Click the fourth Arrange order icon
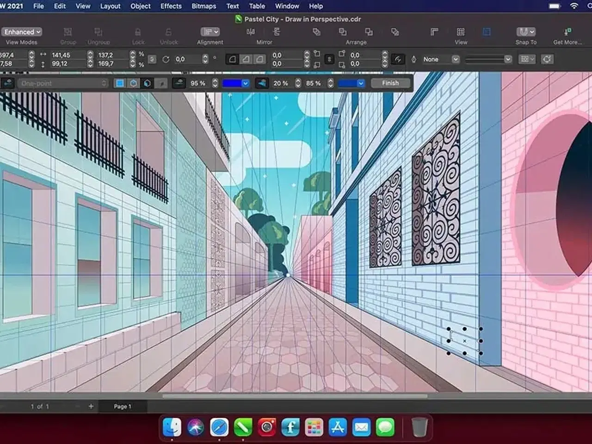592x444 pixels. [x=395, y=32]
